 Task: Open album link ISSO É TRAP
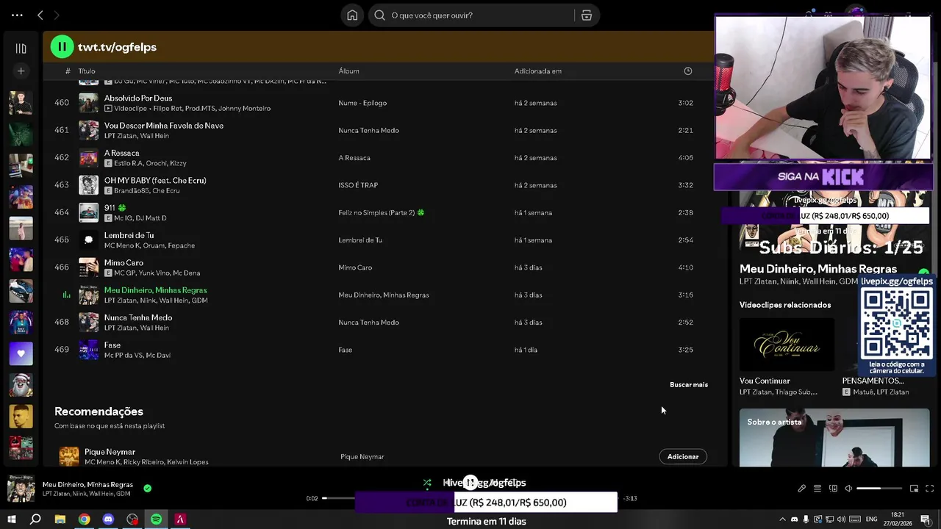358,185
